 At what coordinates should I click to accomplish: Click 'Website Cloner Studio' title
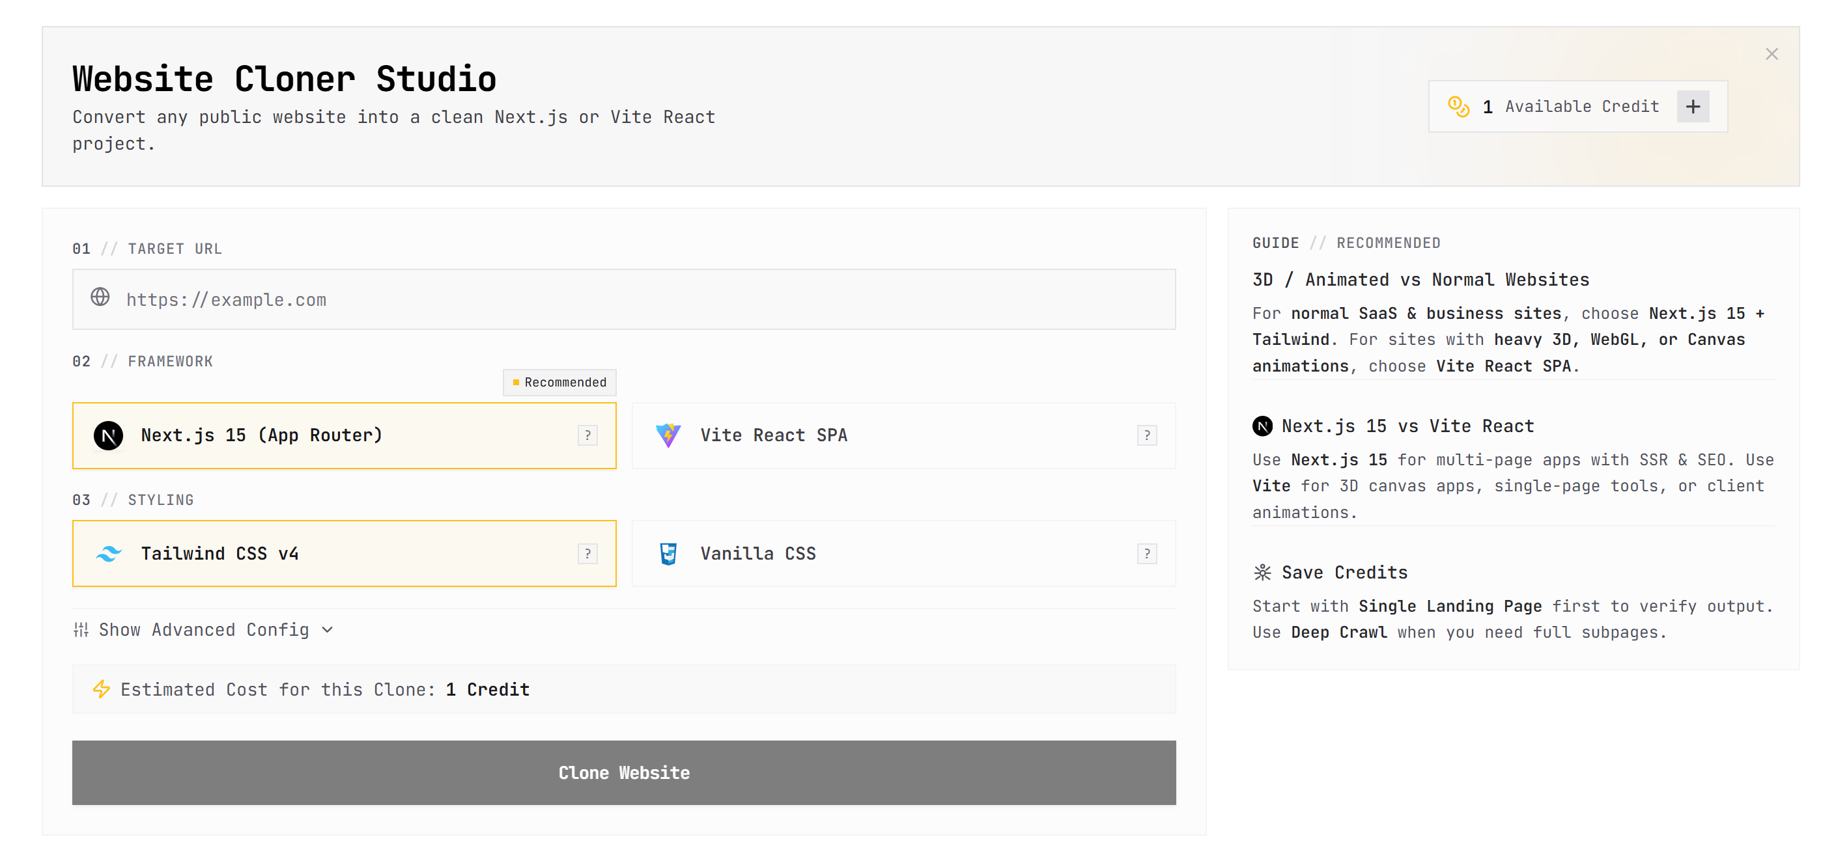tap(284, 79)
